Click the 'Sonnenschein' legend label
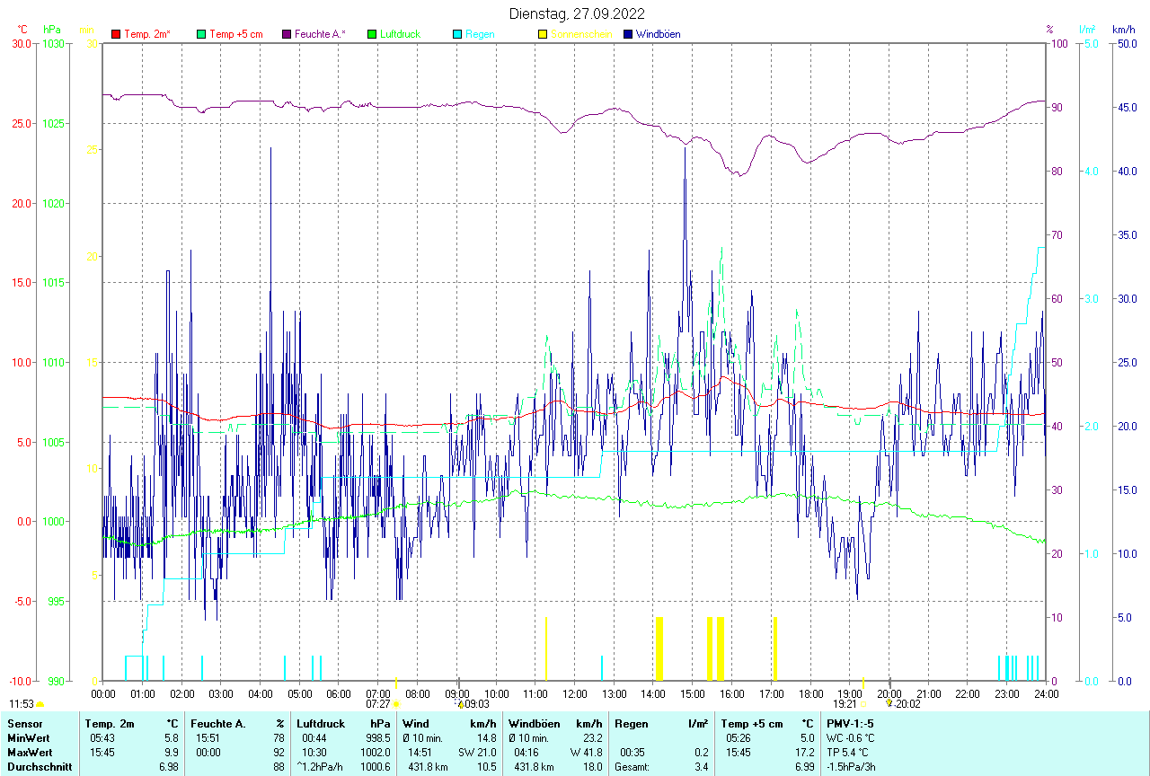1150x776 pixels. coord(581,34)
